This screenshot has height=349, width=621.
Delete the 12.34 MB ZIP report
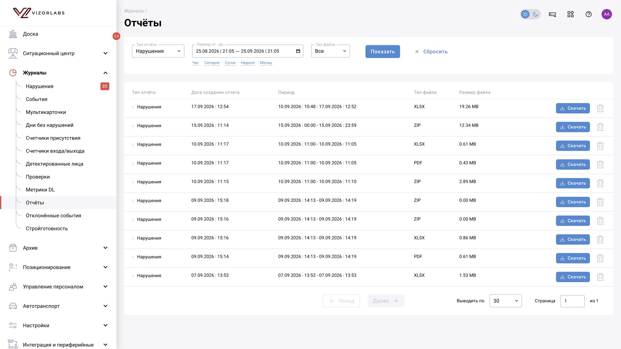[600, 127]
